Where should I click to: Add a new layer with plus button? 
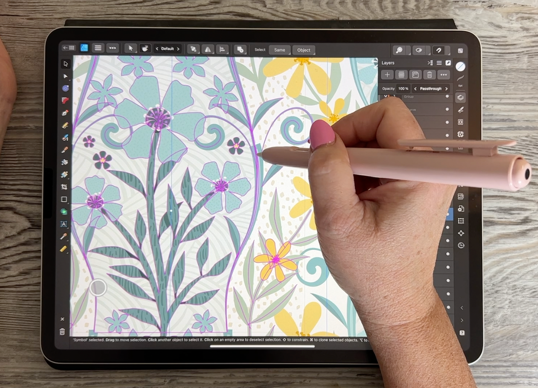387,75
